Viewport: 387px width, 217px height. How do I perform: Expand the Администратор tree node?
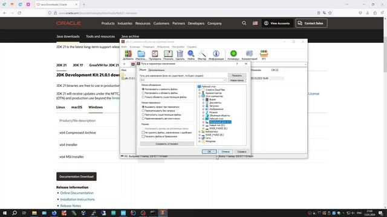pyautogui.click(x=200, y=93)
